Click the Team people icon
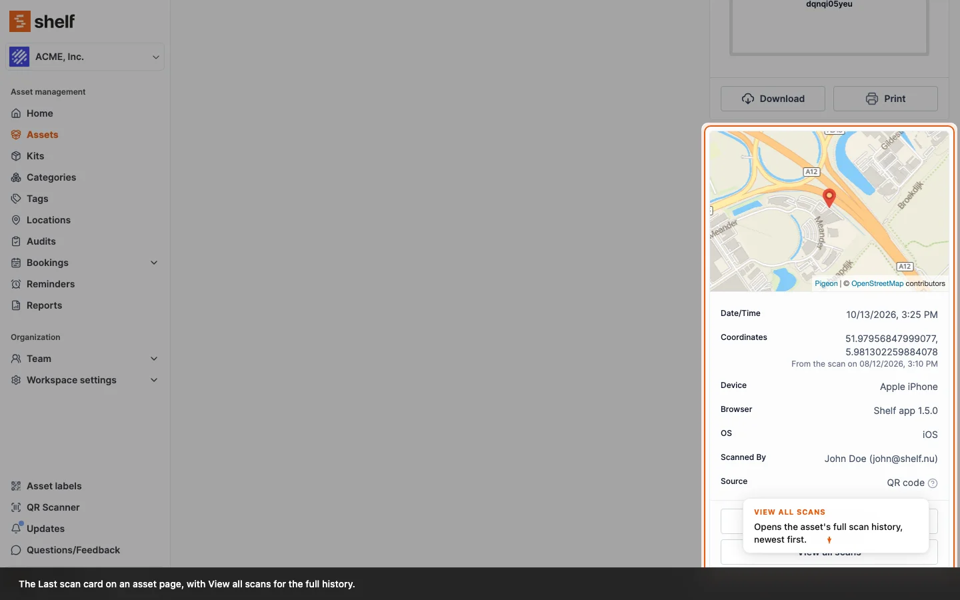This screenshot has width=960, height=600. pos(16,359)
